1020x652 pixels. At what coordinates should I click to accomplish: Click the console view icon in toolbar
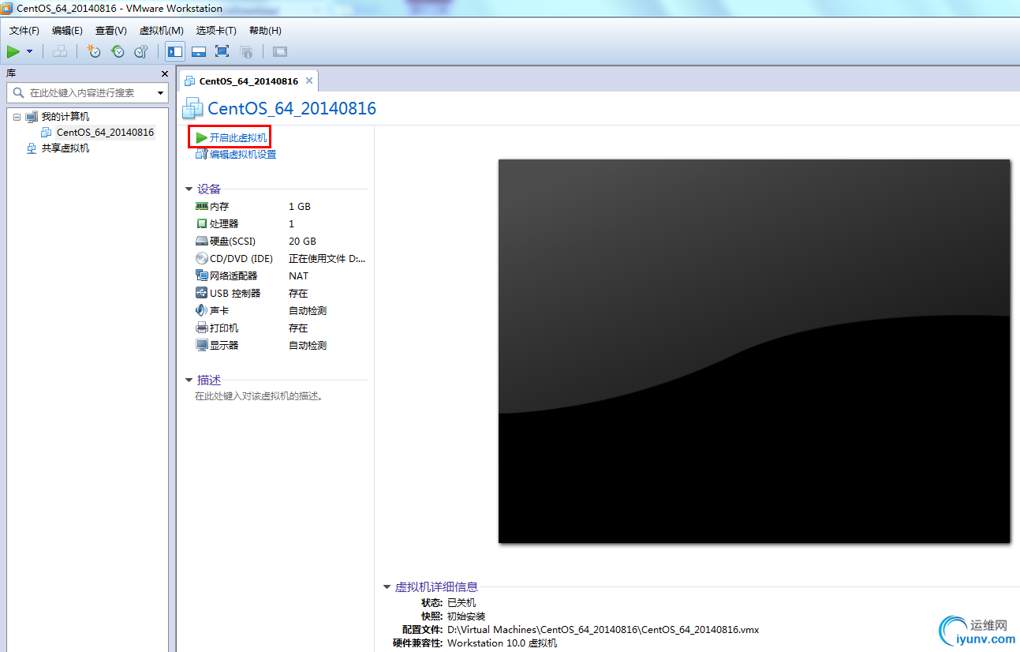280,51
